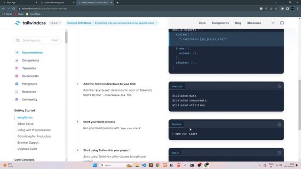
Task: Click the Documentation book icon
Action: pos(17,53)
